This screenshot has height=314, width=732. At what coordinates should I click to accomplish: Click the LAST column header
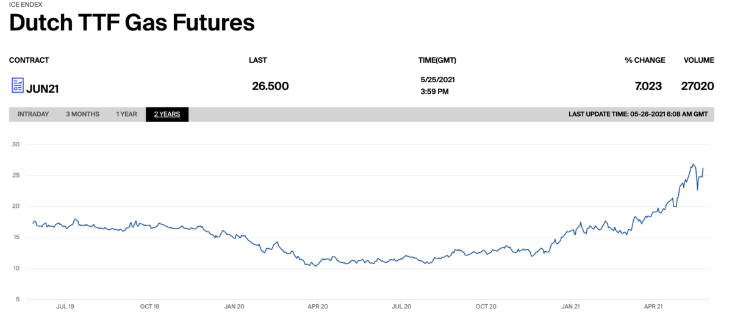257,60
